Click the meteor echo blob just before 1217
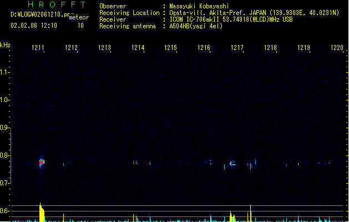Screen dimensions: 349x222 232,164
